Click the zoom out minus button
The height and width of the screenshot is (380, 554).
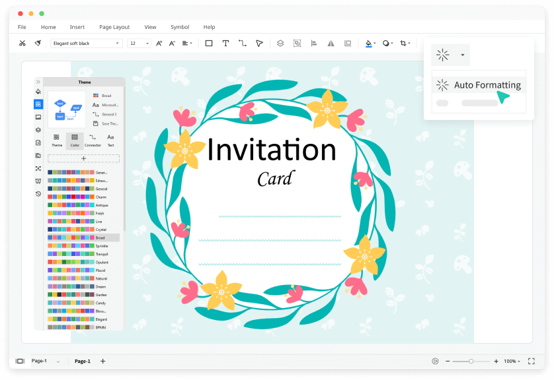pos(448,361)
